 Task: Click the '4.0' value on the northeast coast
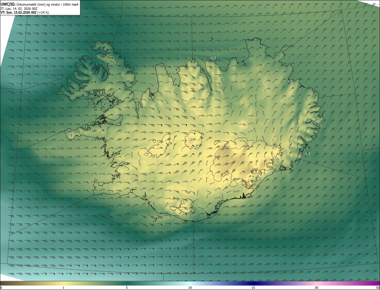290,81
